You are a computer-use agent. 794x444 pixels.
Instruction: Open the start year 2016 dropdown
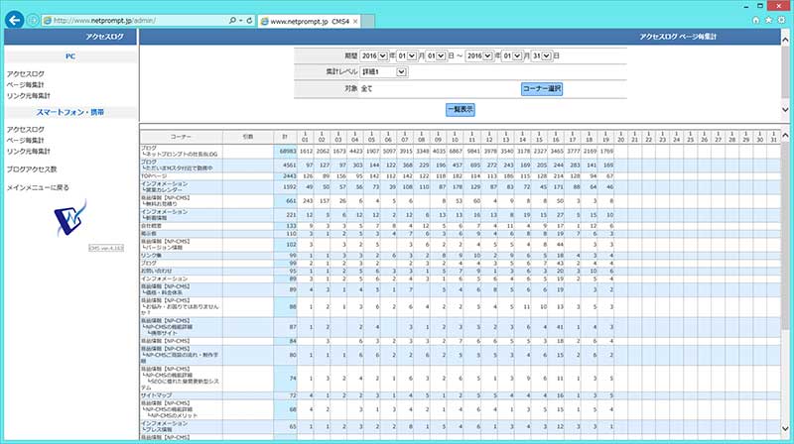374,55
